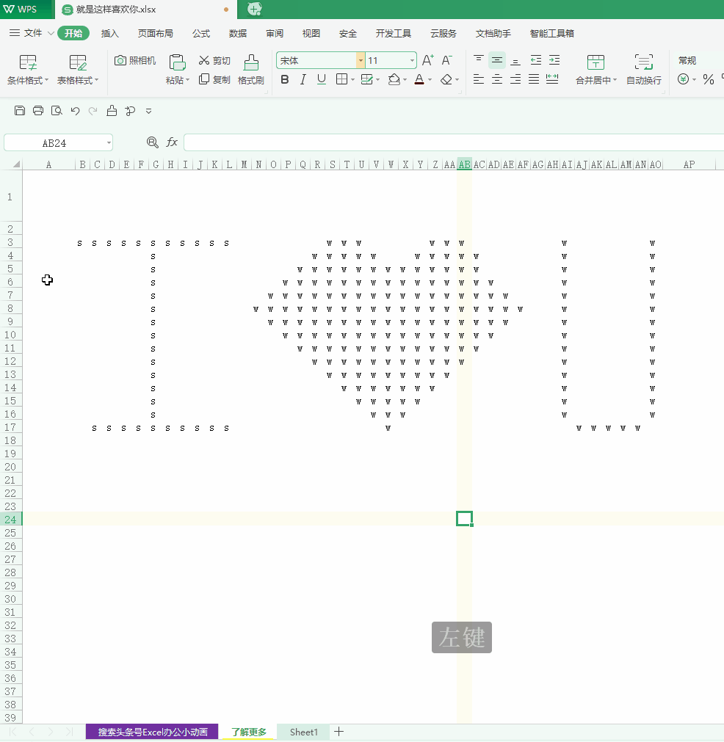Toggle top vertical alignment
Screen dimensions: 724x742
tap(479, 60)
